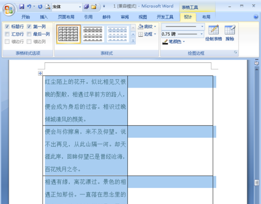The width and height of the screenshot is (261, 204).
Task: Go to the 邮件 tab
Action: [106, 17]
